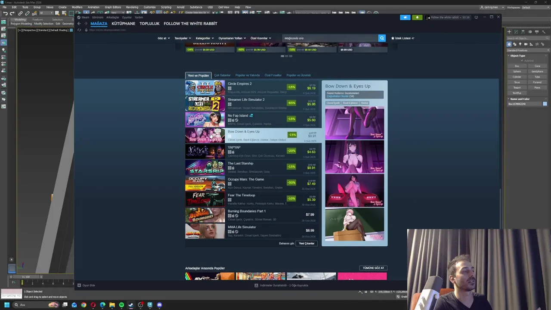Click 3ds Max Select and Link icon
This screenshot has height=310, width=551.
tap(20, 13)
